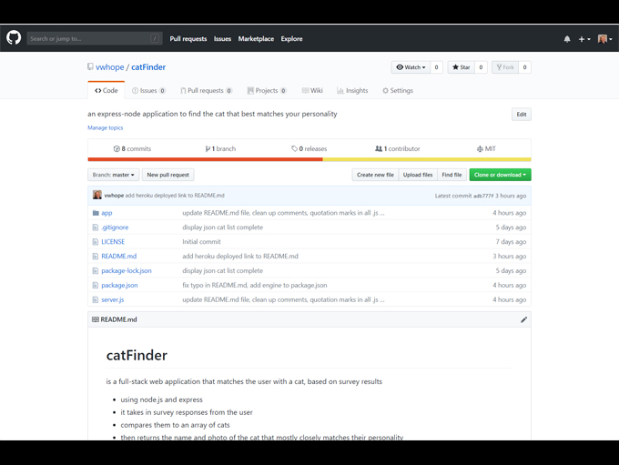Open package-lock.json file
The height and width of the screenshot is (465, 619).
127,271
